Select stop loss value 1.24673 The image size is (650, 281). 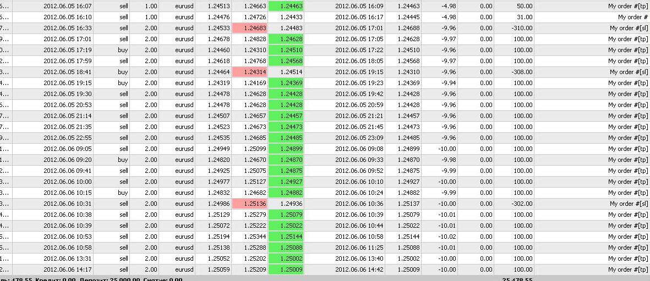coord(255,127)
